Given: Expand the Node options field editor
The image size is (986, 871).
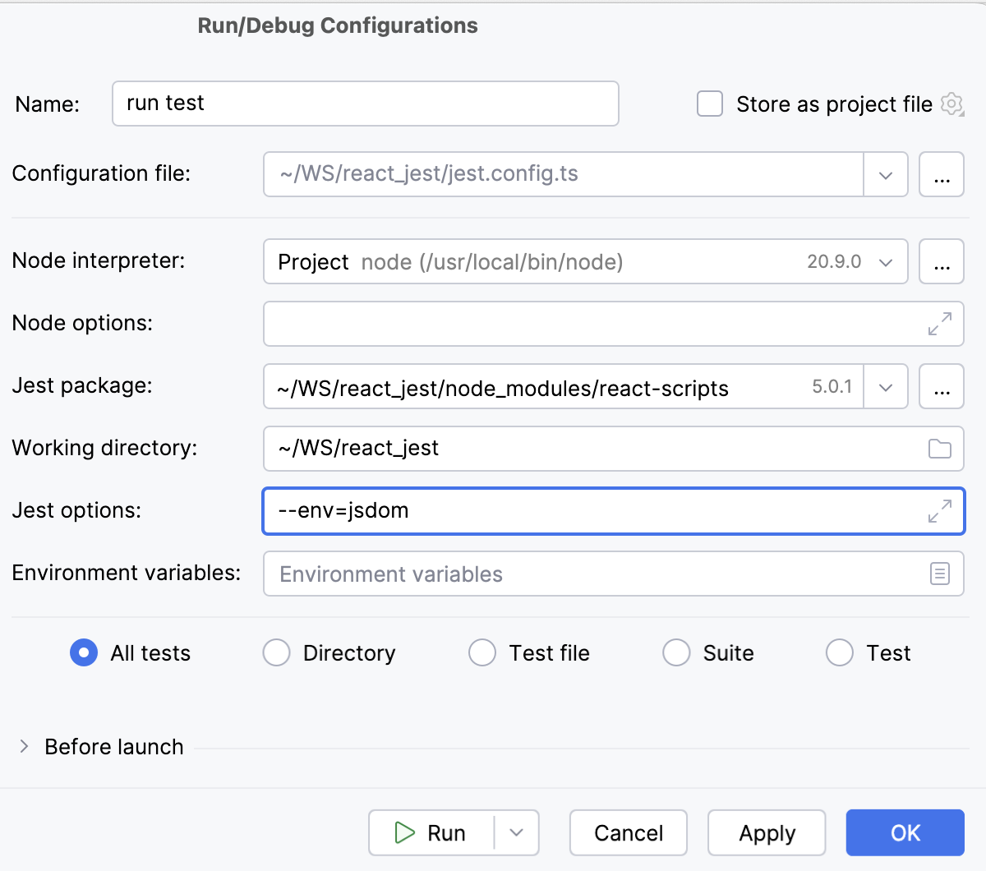Looking at the screenshot, I should [x=937, y=324].
